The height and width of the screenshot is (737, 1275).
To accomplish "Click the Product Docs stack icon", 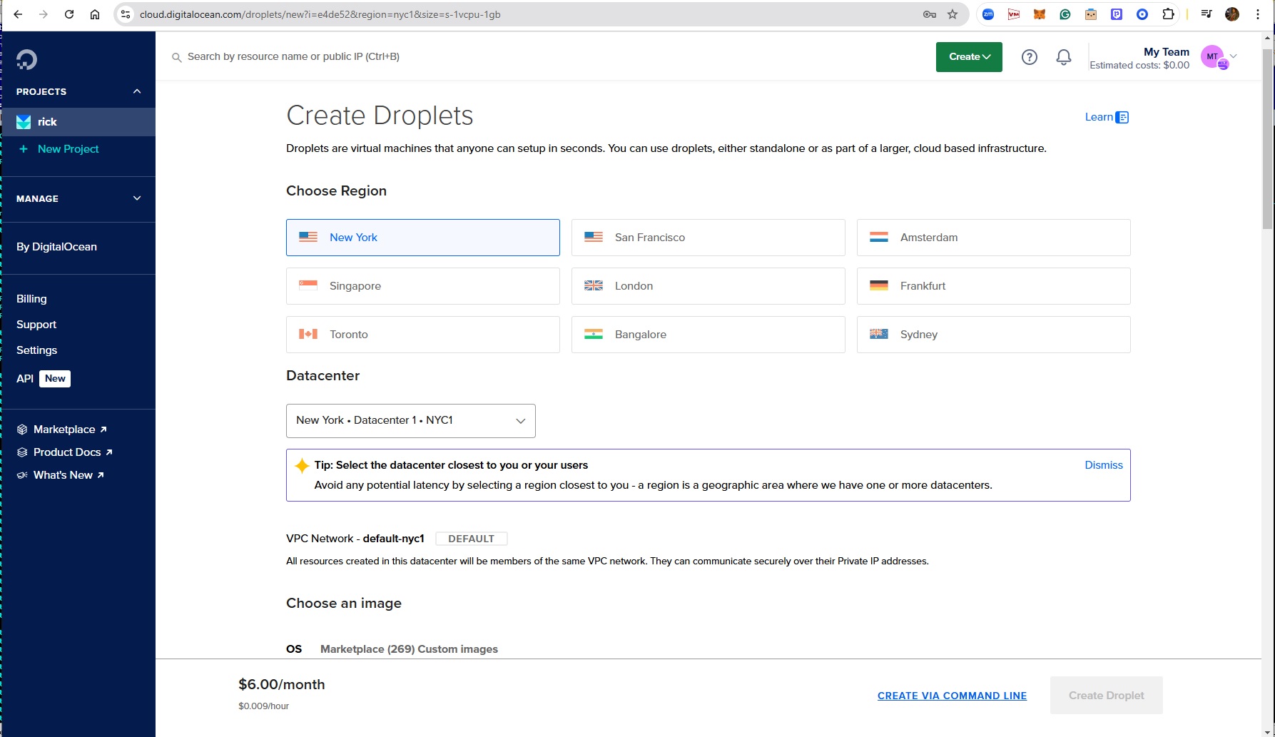I will click(22, 452).
